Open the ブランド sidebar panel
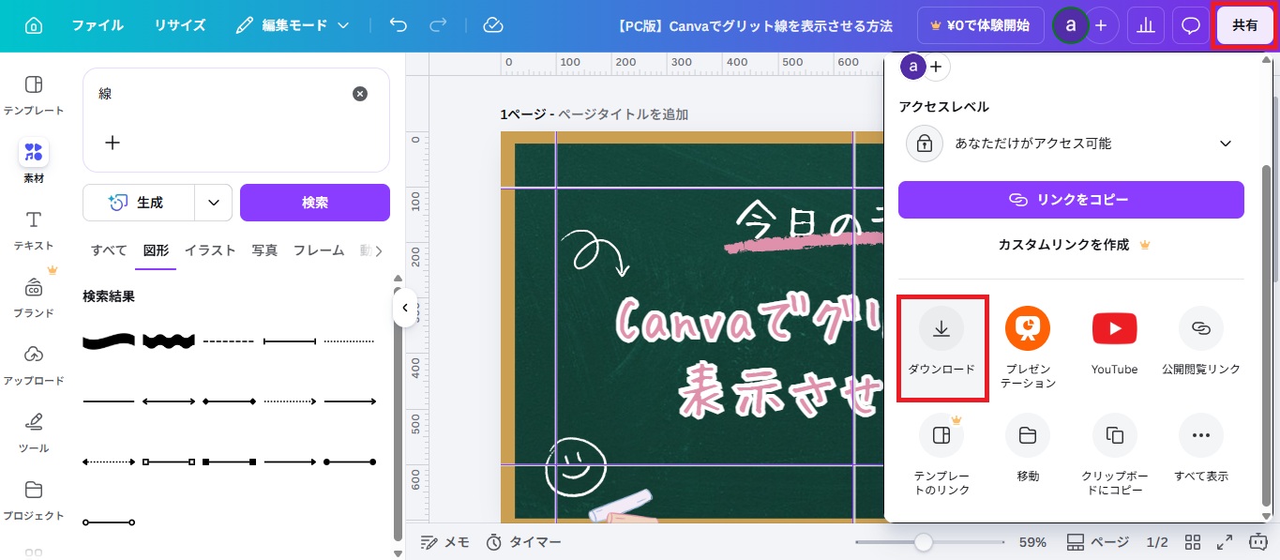Screen dimensions: 1280x560 click(x=34, y=296)
